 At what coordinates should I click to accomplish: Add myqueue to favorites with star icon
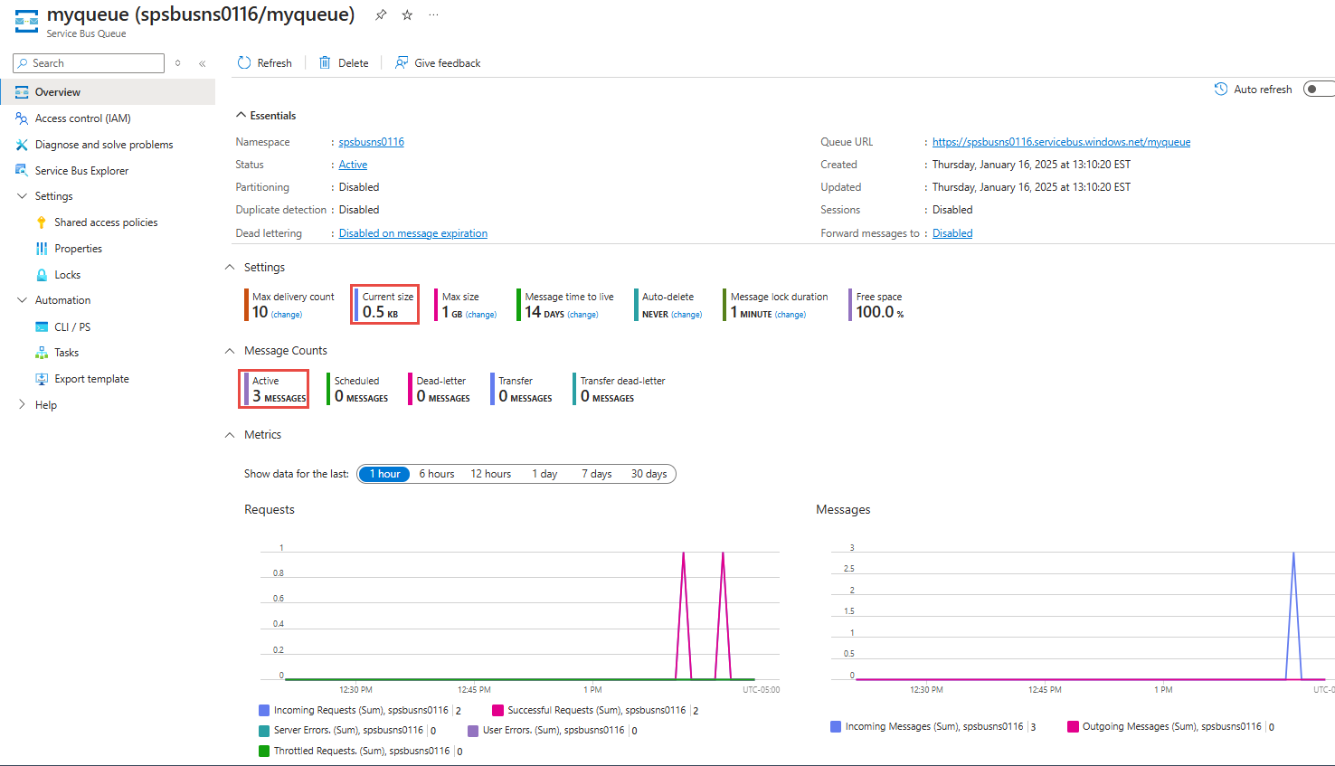pyautogui.click(x=407, y=14)
